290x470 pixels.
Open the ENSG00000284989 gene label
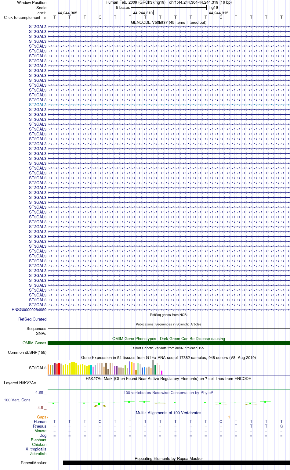pyautogui.click(x=29, y=310)
